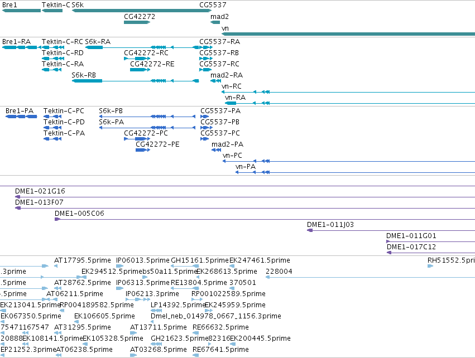Select clone DME1-013F07
This screenshot has height=358, width=475.
click(x=39, y=202)
